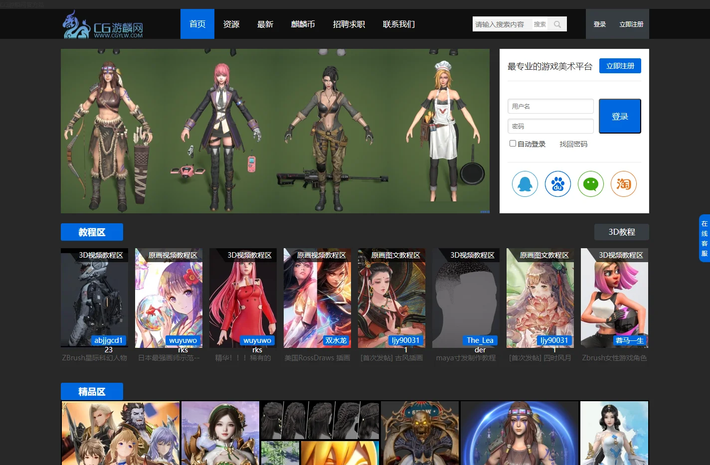710x465 pixels.
Task: Click author tag 双水龙
Action: click(x=336, y=340)
